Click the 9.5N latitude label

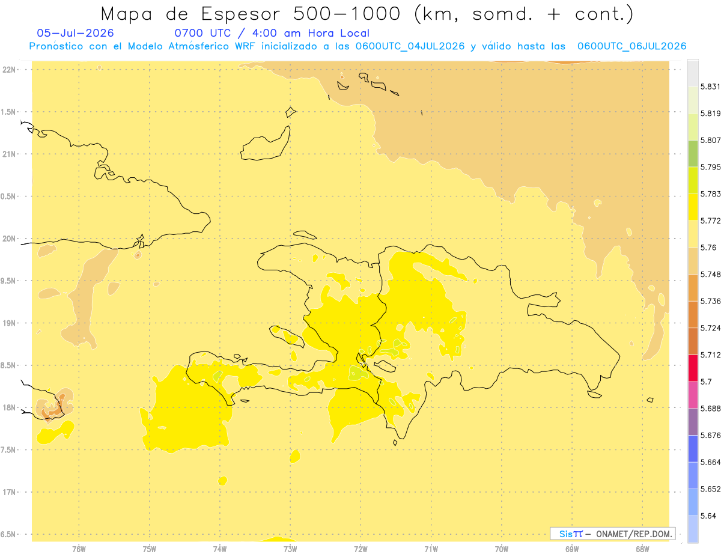(x=9, y=281)
